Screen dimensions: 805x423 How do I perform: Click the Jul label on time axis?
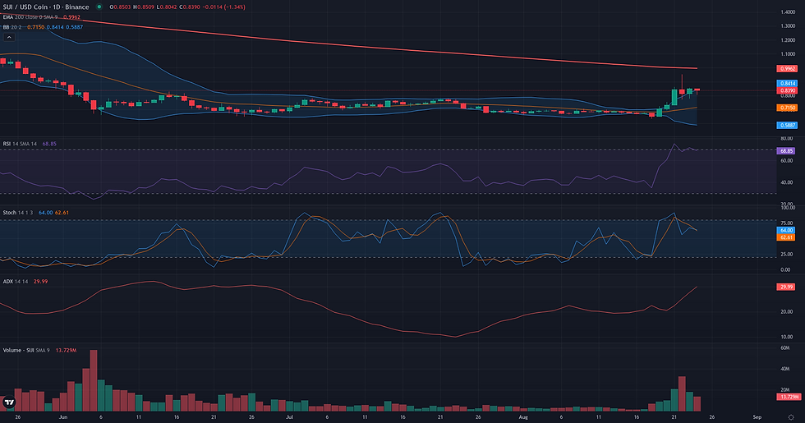point(289,417)
